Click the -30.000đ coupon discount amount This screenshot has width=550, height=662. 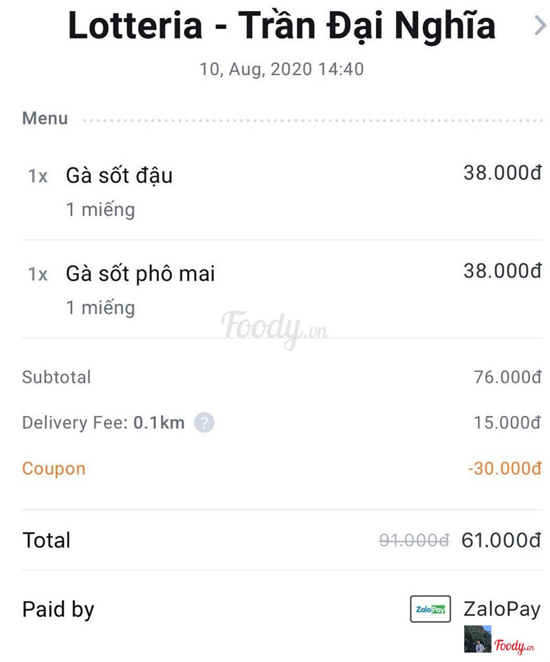(504, 469)
